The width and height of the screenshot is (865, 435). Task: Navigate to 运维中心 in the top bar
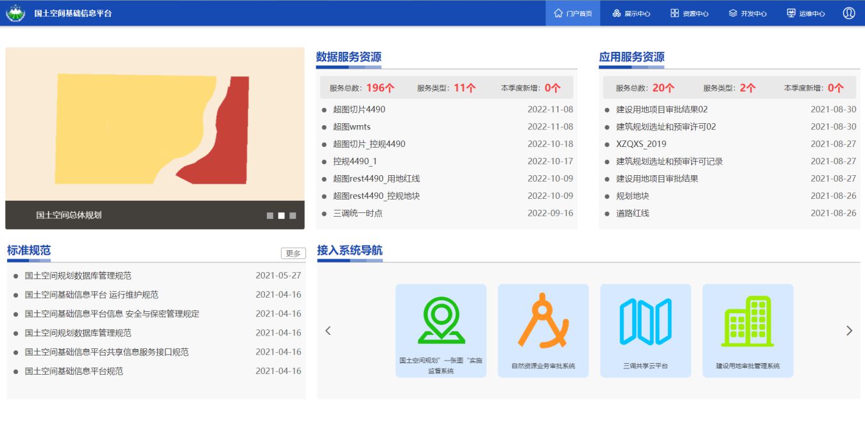click(x=806, y=13)
